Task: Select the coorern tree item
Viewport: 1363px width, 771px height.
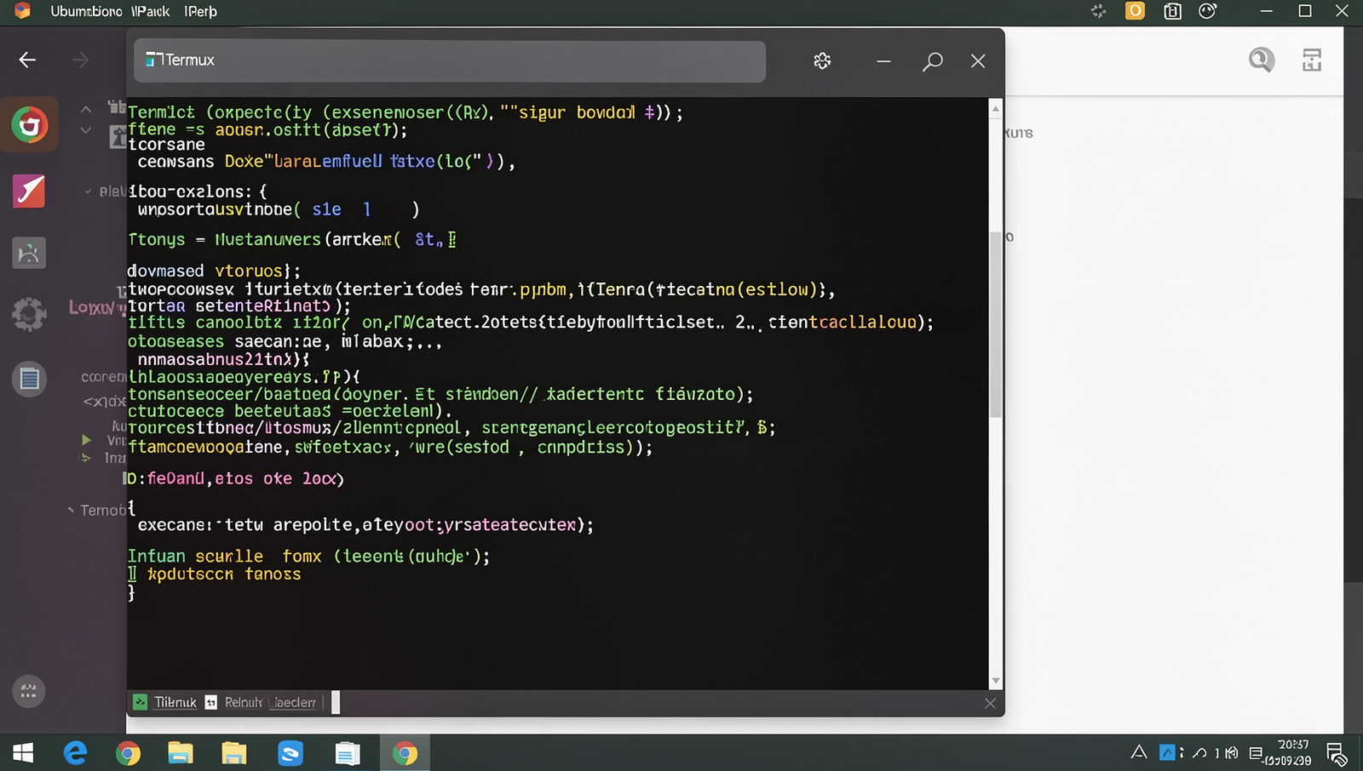Action: click(103, 376)
